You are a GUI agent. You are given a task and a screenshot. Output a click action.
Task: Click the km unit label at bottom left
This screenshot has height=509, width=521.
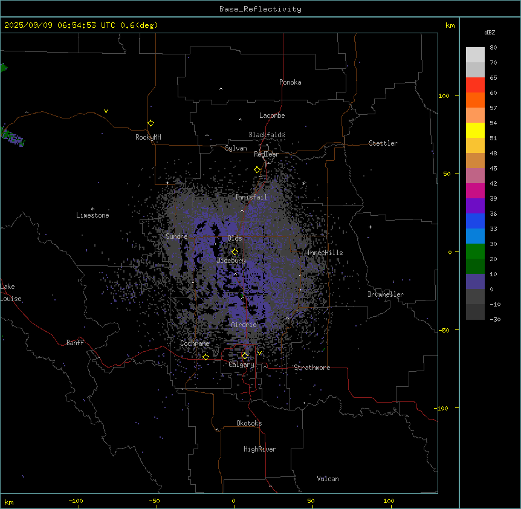point(9,502)
